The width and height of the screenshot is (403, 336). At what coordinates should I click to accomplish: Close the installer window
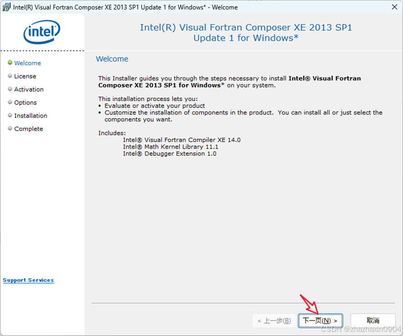pos(395,7)
